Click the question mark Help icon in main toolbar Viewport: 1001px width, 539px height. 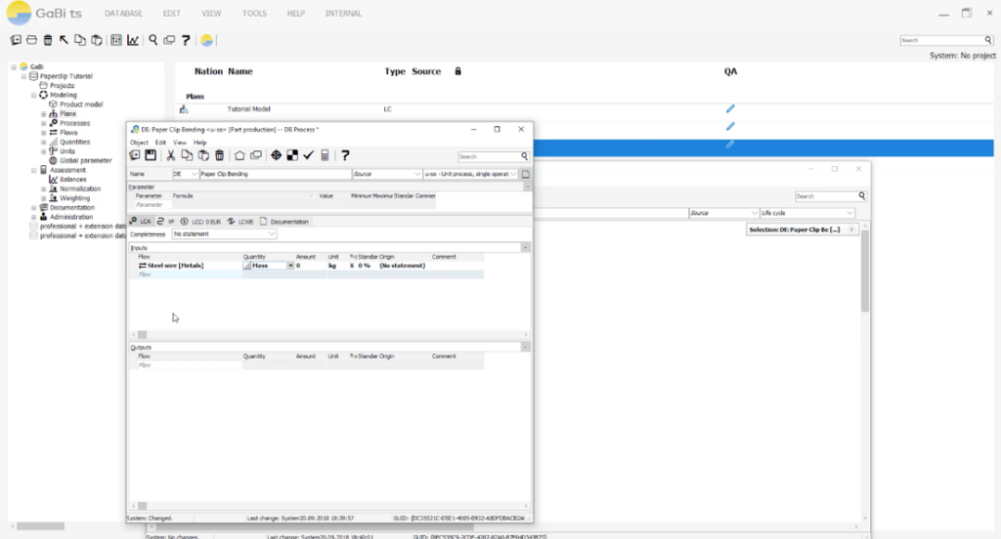[x=186, y=40]
